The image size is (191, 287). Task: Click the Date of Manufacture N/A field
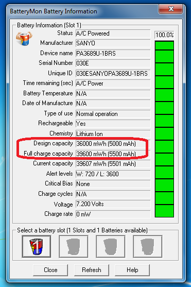click(113, 104)
